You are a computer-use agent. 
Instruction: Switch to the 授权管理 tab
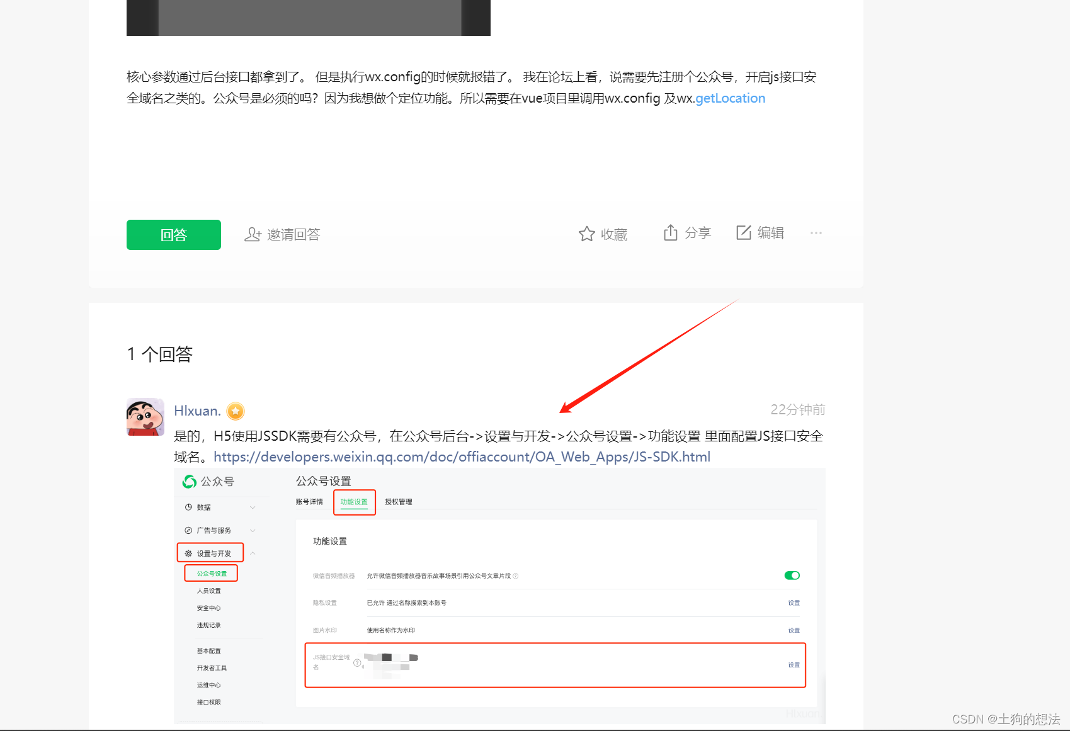(x=399, y=502)
